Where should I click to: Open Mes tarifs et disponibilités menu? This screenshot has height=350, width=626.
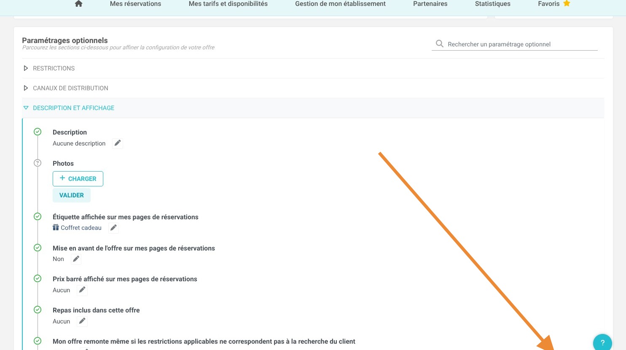(x=228, y=4)
